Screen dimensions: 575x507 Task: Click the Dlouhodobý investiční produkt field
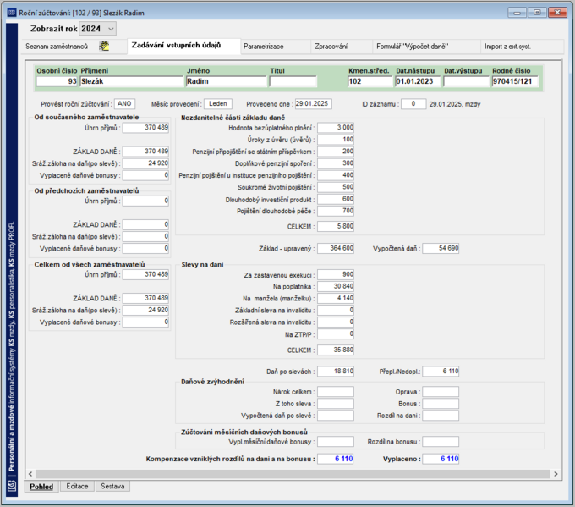pos(336,199)
